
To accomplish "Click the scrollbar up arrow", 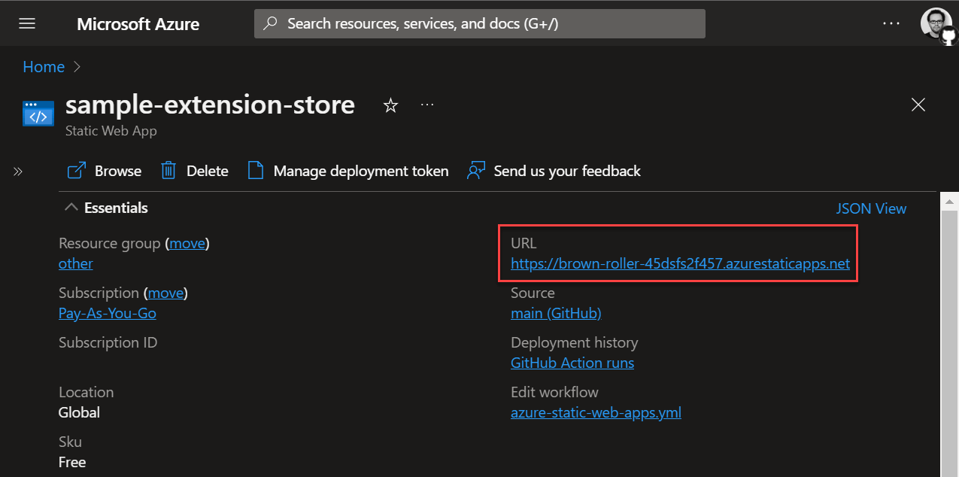I will [949, 202].
